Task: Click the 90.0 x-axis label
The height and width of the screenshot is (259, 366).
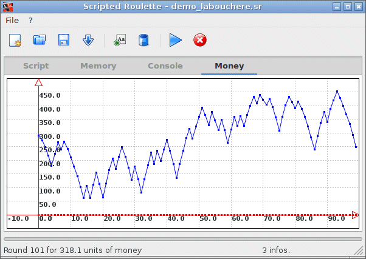Action: click(337, 219)
